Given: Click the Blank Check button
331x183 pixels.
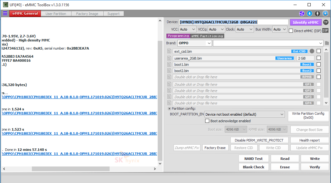Looking at the screenshot, I should 254,167.
